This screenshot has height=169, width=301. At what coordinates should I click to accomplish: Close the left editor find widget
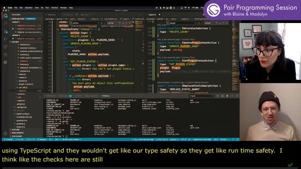click(130, 23)
